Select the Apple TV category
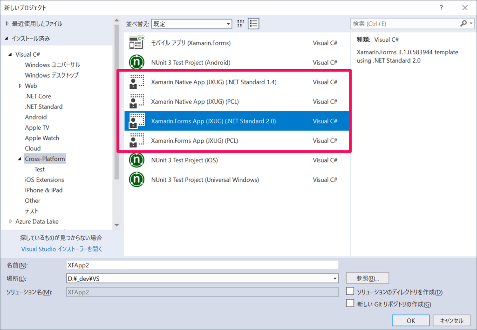The height and width of the screenshot is (330, 477). tap(37, 127)
